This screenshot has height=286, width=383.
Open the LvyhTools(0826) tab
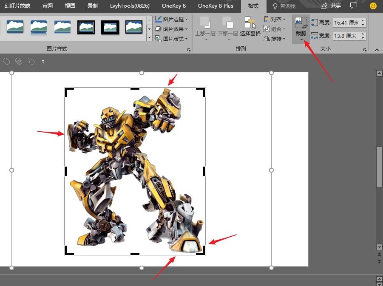click(130, 6)
